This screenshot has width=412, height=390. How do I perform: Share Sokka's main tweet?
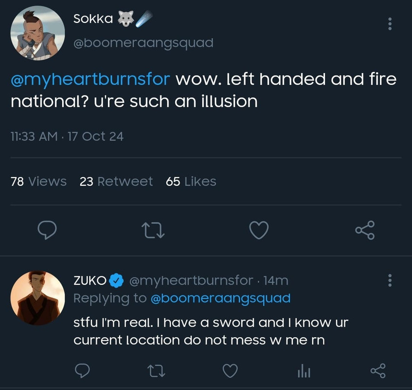coord(365,230)
